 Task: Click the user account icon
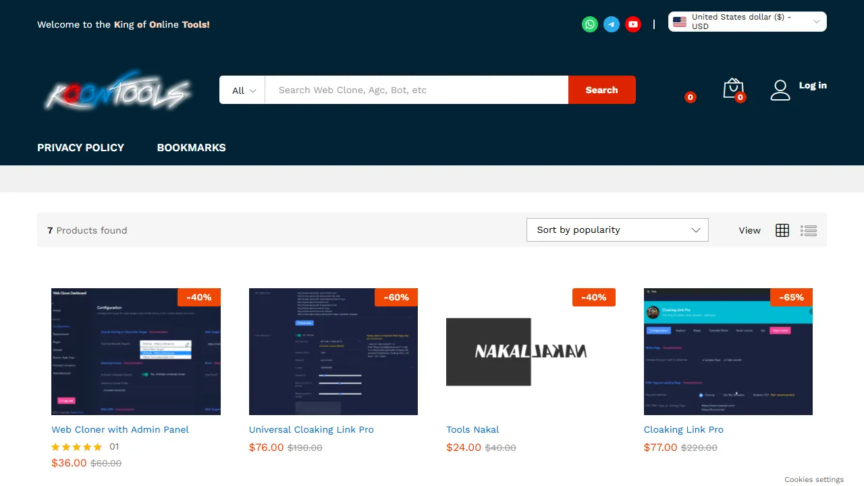click(x=780, y=88)
